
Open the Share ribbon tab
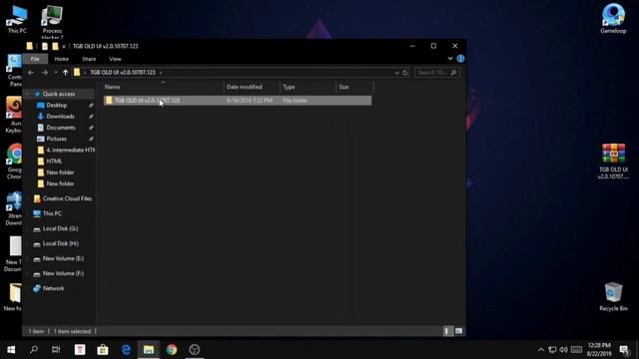pos(89,59)
